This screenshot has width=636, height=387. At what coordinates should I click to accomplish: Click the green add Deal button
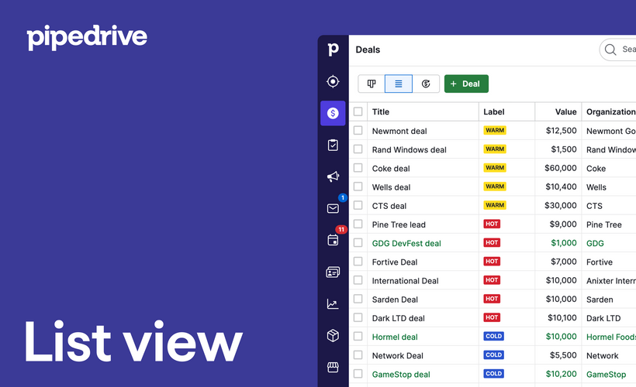466,84
